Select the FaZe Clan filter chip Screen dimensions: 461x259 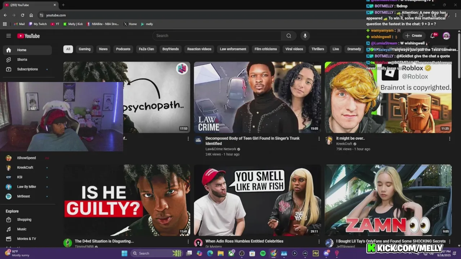(x=146, y=49)
